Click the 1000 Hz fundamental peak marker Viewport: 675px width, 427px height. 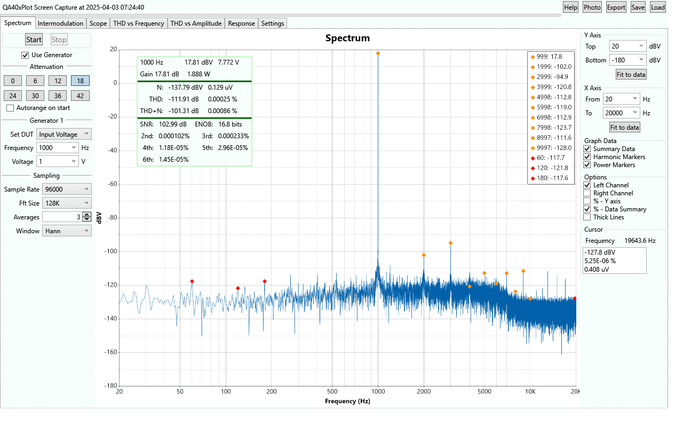click(x=378, y=53)
